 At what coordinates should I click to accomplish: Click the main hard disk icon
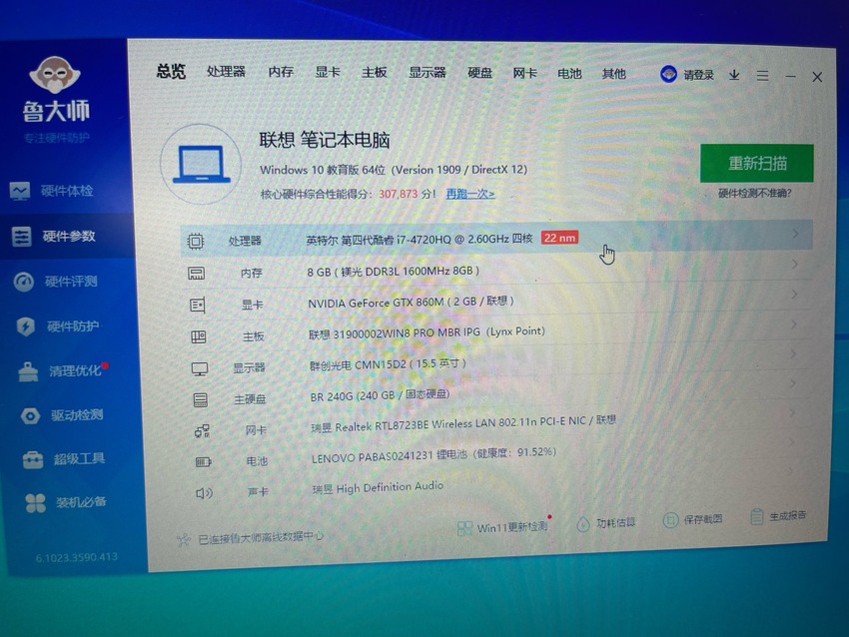click(201, 400)
